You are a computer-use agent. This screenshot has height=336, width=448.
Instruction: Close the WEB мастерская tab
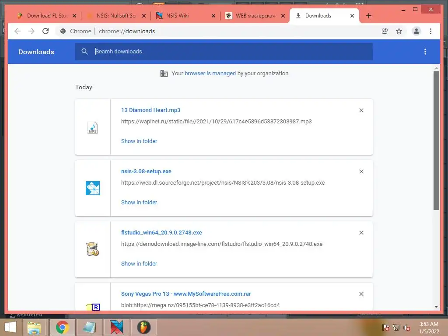pyautogui.click(x=283, y=16)
